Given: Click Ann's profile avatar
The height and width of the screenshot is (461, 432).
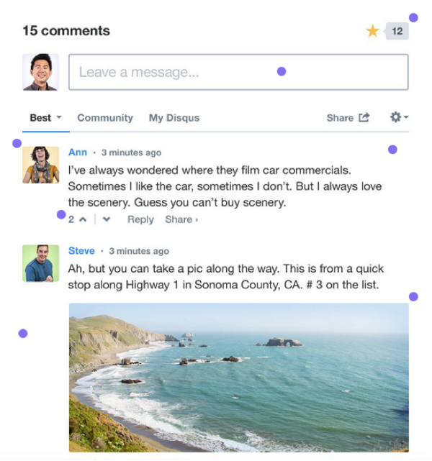Looking at the screenshot, I should (40, 165).
